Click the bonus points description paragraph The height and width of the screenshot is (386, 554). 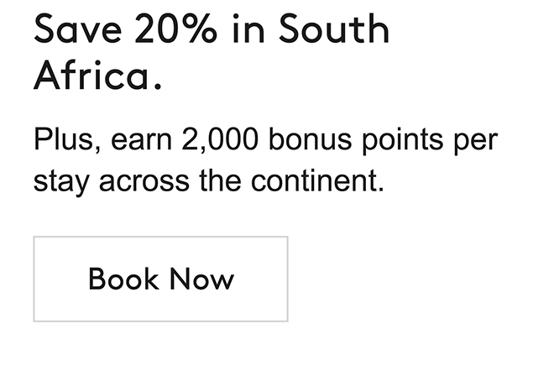pos(265,159)
